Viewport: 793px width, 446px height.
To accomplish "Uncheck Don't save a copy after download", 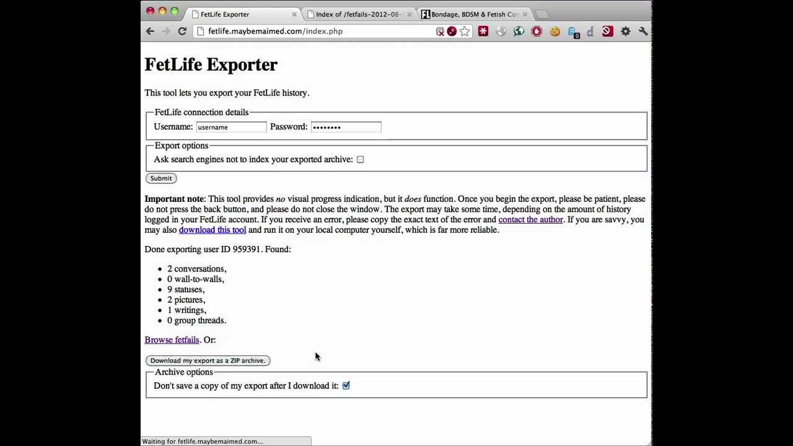I will coord(346,385).
